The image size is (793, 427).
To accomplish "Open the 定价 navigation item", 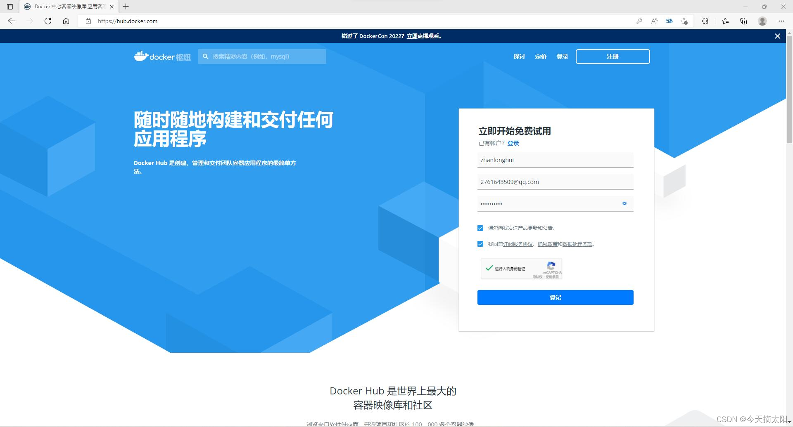I will click(541, 57).
